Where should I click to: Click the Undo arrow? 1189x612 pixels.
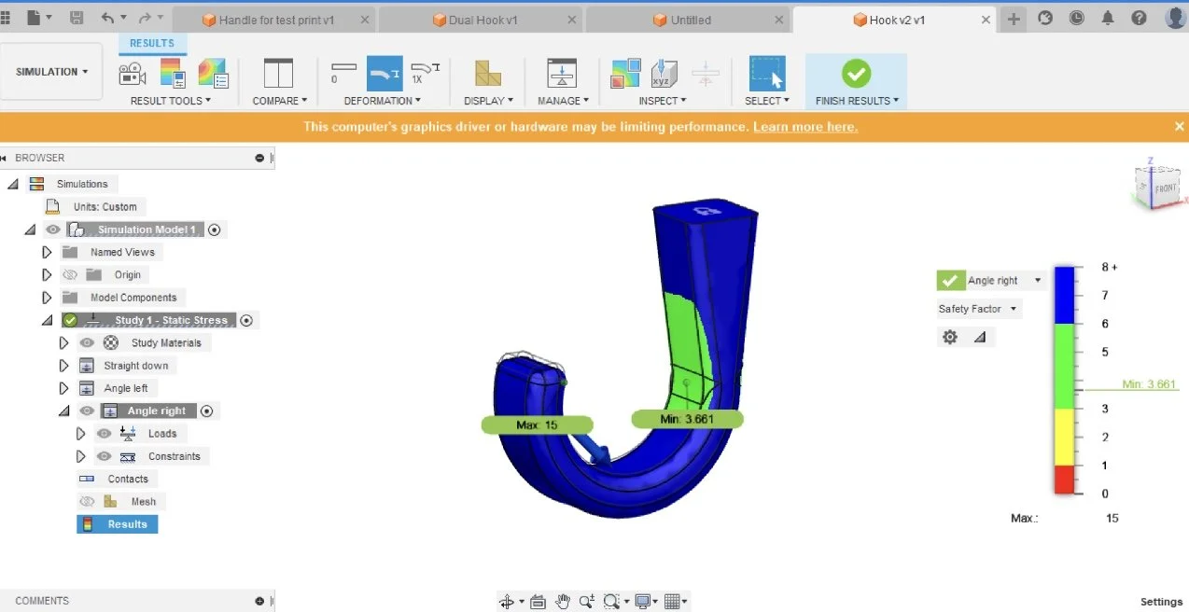pos(107,18)
